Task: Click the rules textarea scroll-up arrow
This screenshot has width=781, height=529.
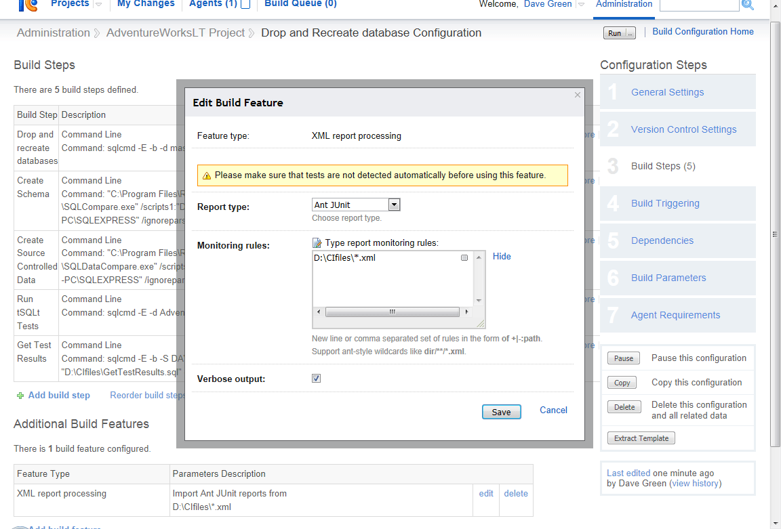Action: tap(479, 257)
